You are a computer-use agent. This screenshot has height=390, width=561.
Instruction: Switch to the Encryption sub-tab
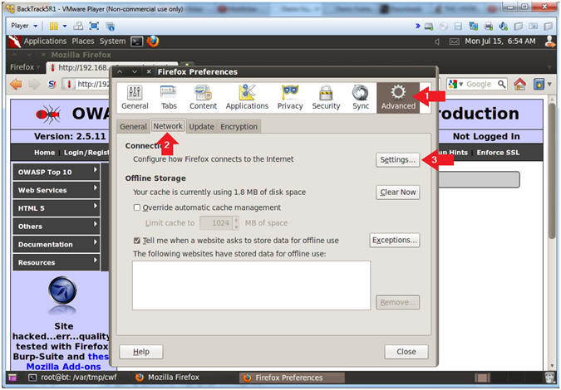tap(239, 126)
